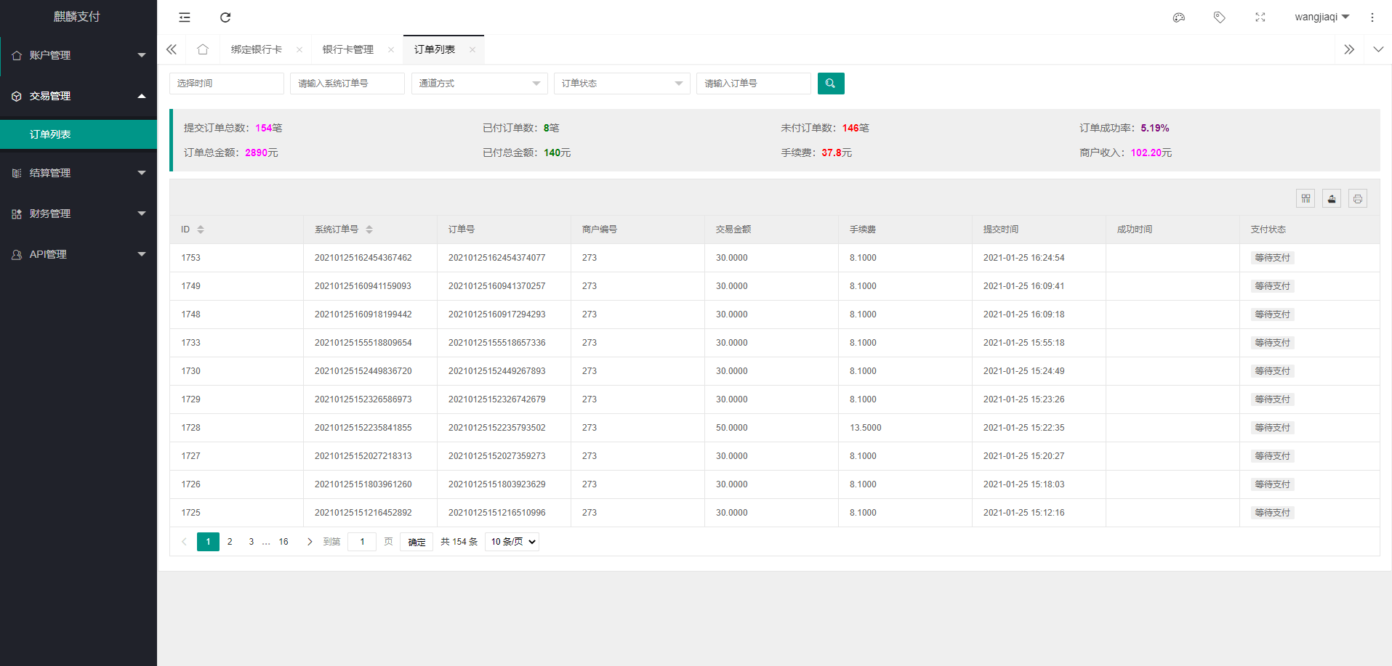Viewport: 1392px width, 666px height.
Task: Open the 通道方式 dropdown
Action: pos(478,84)
